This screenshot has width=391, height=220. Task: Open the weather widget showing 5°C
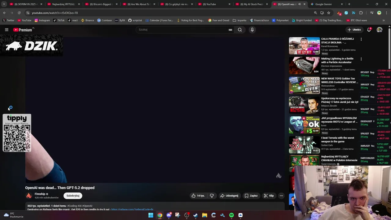point(13,215)
